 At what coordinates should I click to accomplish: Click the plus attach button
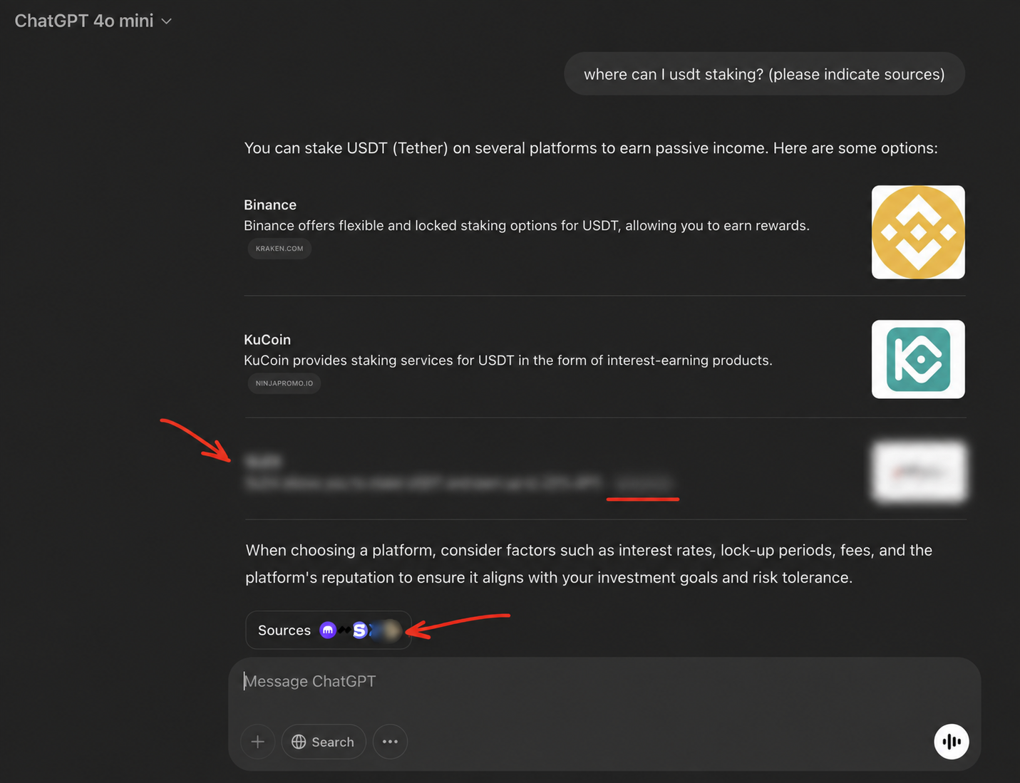(258, 742)
